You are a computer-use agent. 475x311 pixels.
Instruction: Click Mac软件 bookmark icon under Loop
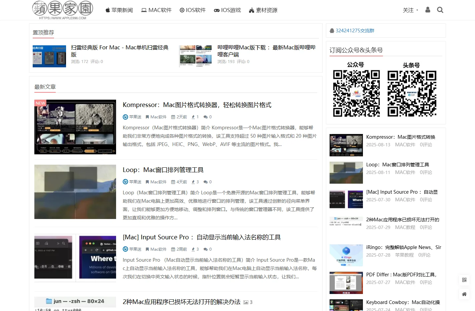coord(147,182)
